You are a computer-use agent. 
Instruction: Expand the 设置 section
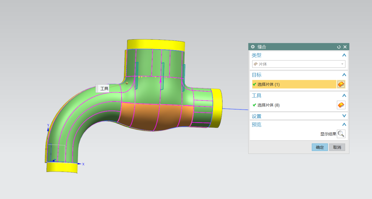point(344,116)
